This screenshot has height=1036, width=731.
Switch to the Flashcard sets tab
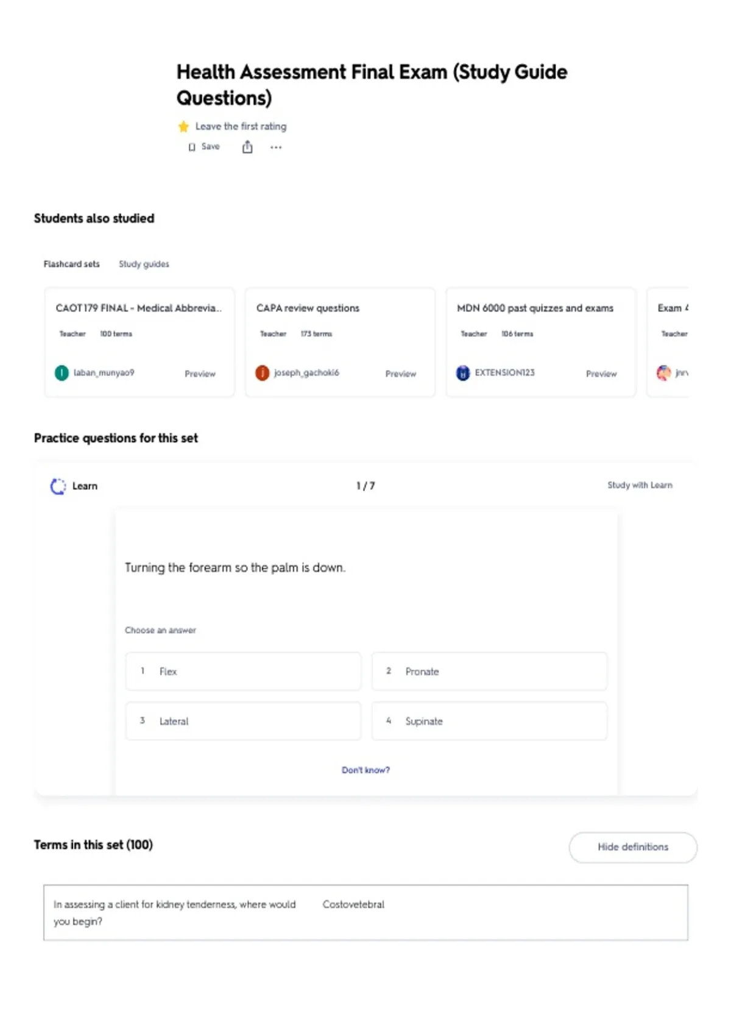(71, 264)
